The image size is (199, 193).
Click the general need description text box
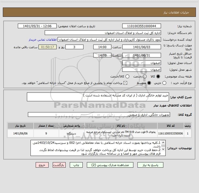click(x=98, y=97)
